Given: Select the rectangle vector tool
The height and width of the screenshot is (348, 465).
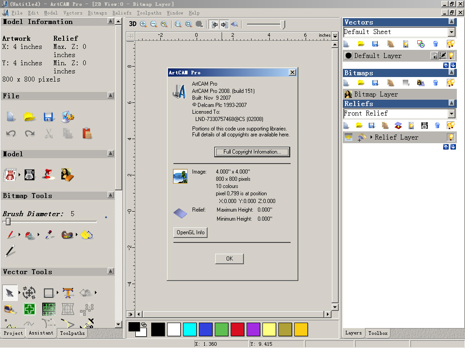Looking at the screenshot, I should pyautogui.click(x=48, y=293).
